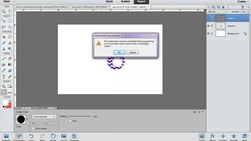Cancel the simplify shape dialog

pos(133,52)
